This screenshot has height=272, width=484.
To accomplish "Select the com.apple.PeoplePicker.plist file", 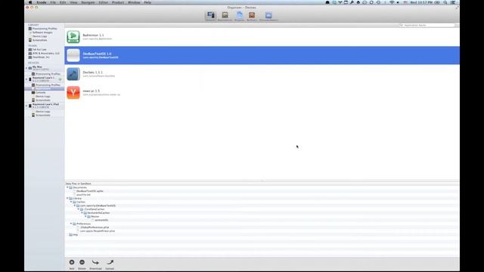I will coord(98,231).
